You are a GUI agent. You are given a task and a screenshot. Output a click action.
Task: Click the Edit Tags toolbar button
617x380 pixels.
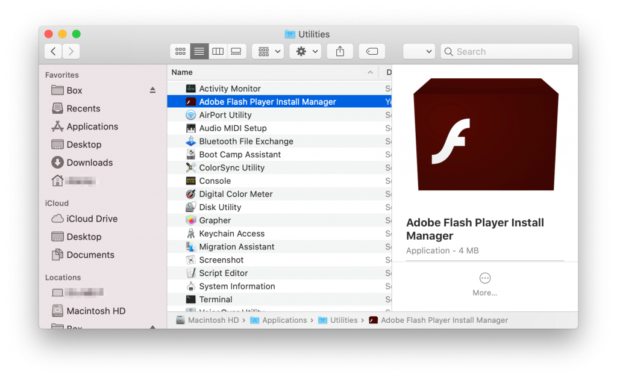[372, 52]
